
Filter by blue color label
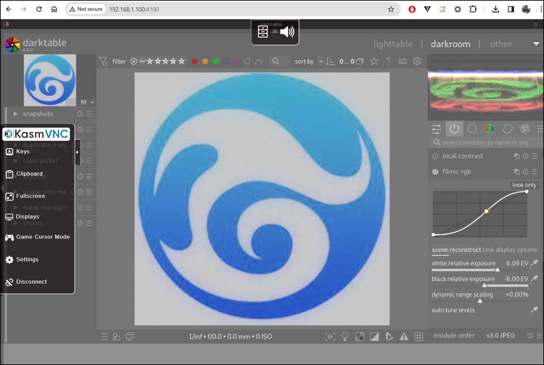[x=226, y=61]
